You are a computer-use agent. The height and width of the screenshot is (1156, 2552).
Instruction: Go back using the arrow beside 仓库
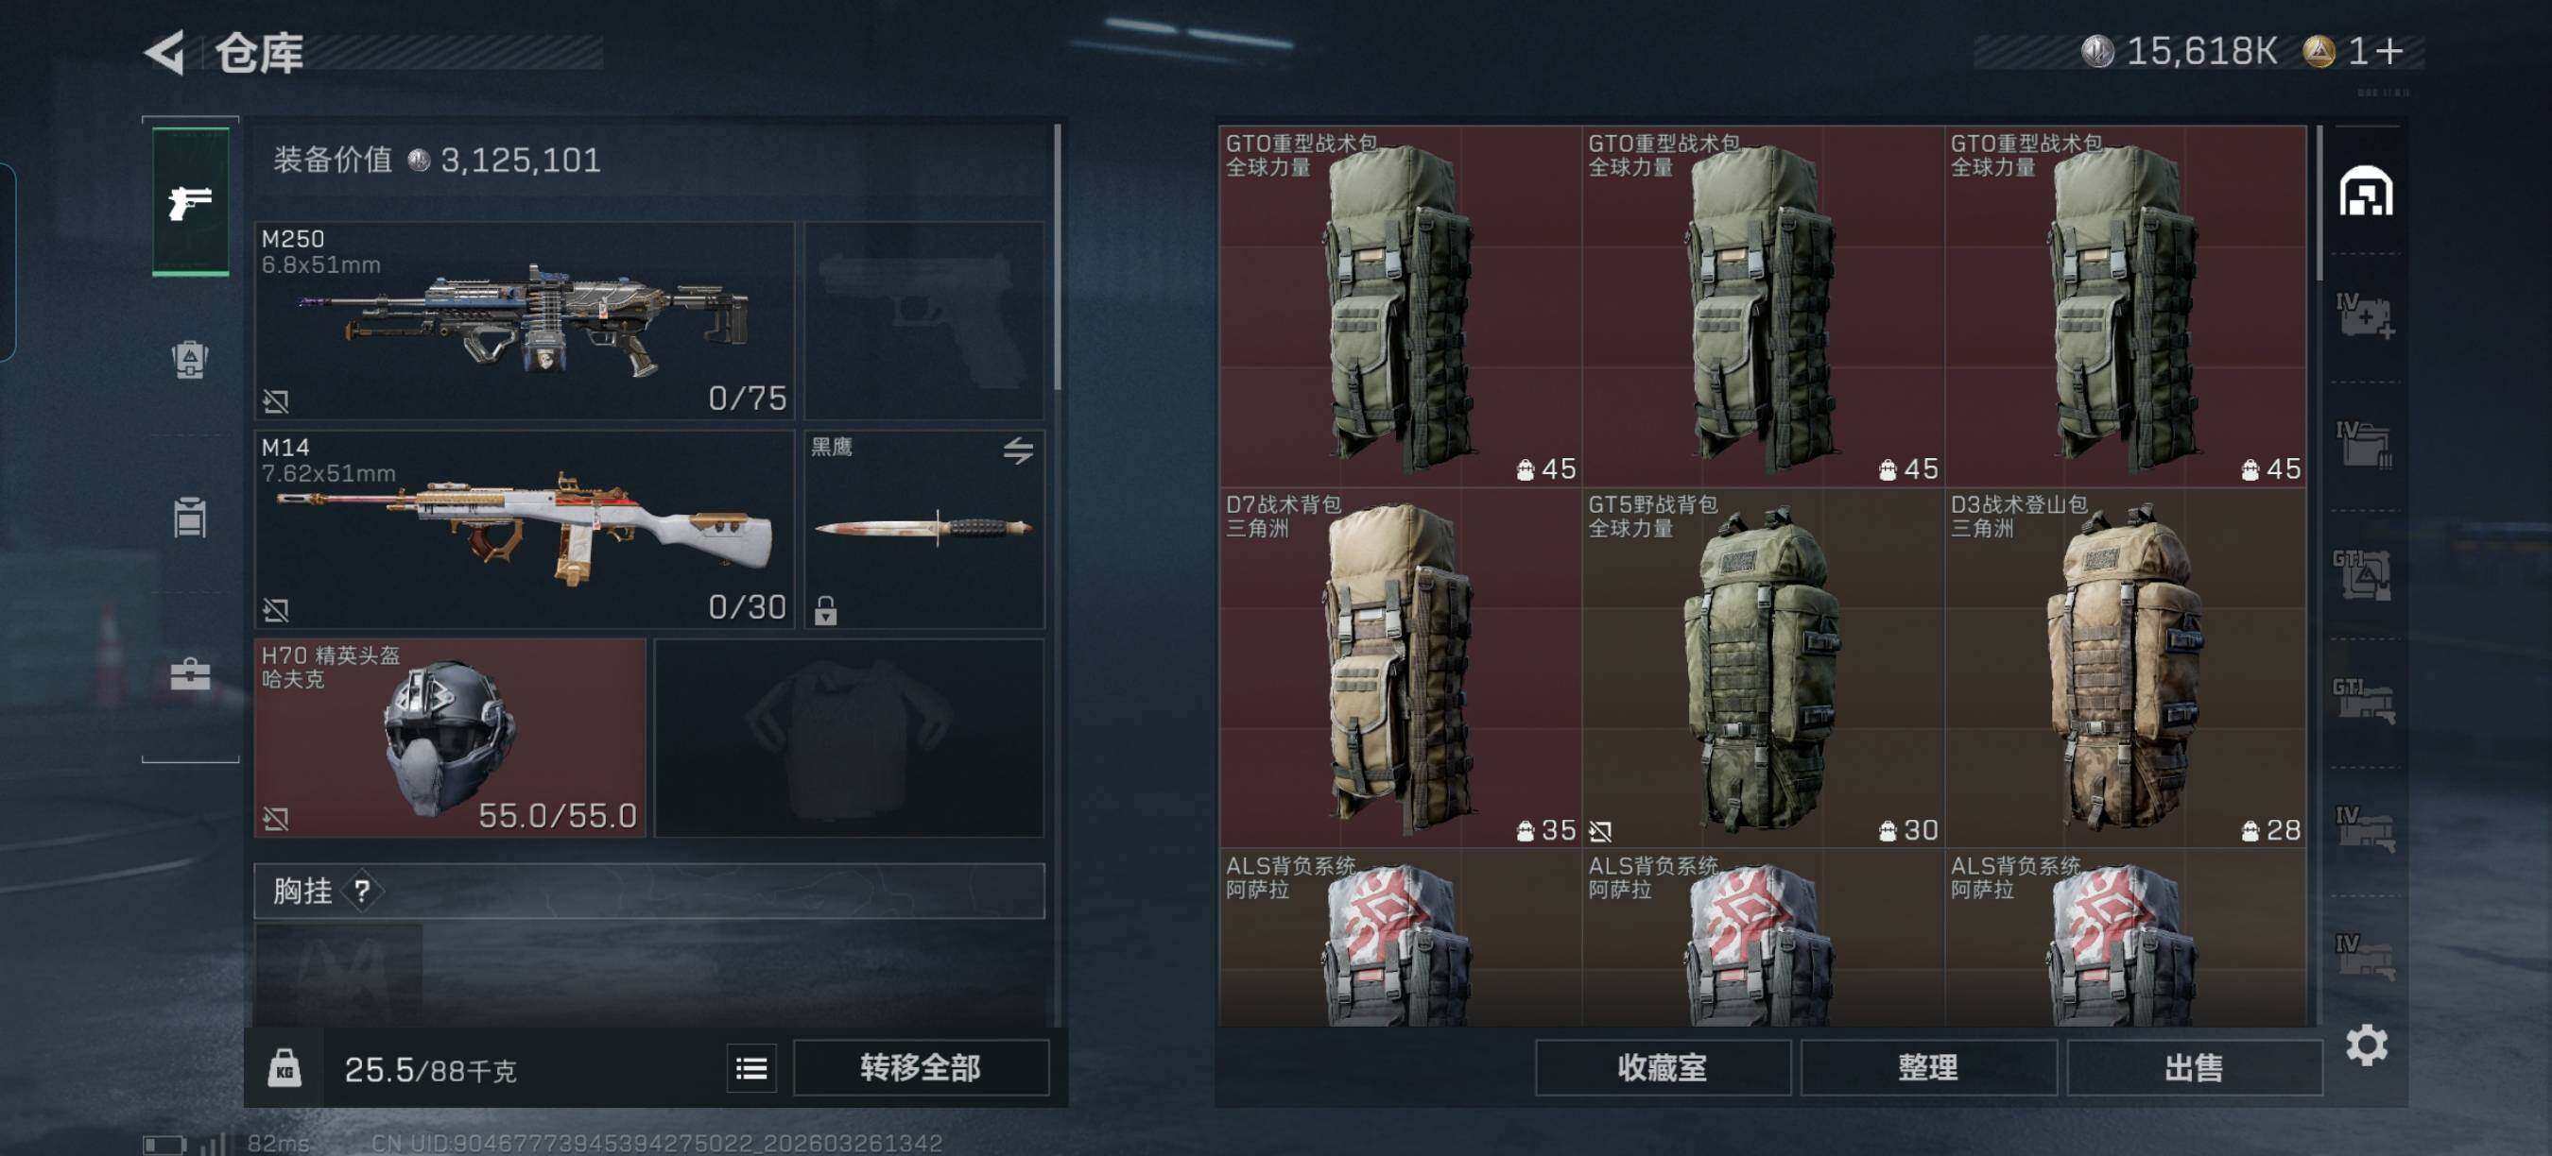pos(164,53)
